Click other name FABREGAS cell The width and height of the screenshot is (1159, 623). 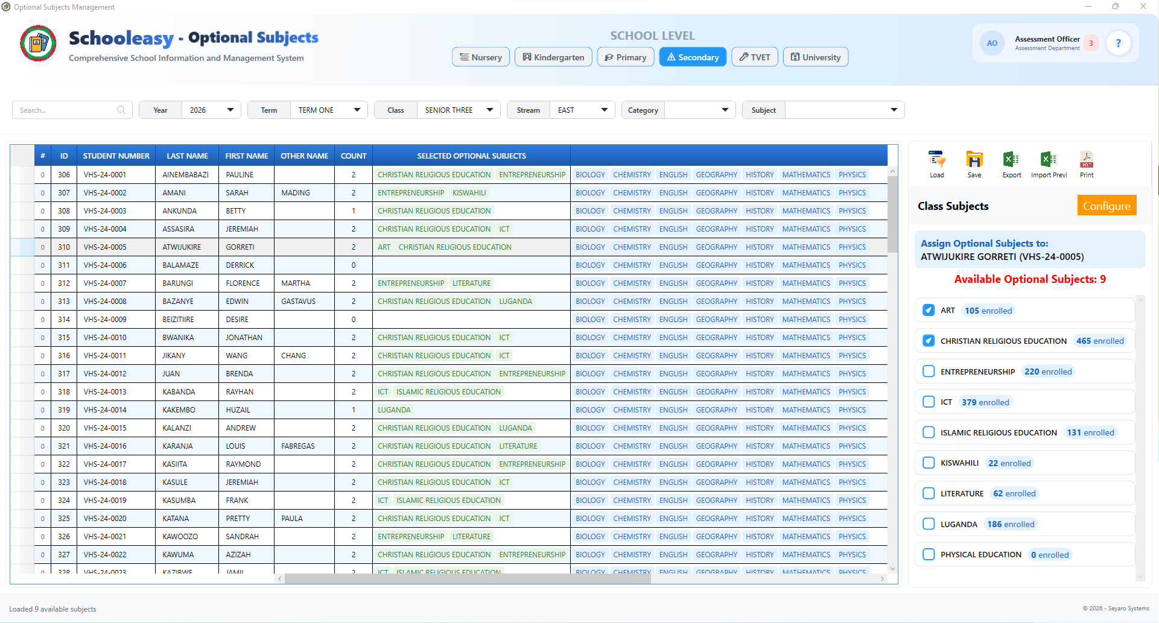tap(298, 446)
